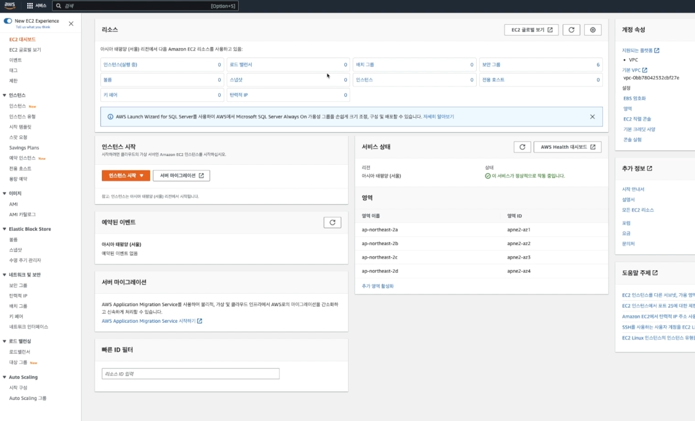
Task: Click the 인스턴스(실행 중) resource tile
Action: click(162, 65)
